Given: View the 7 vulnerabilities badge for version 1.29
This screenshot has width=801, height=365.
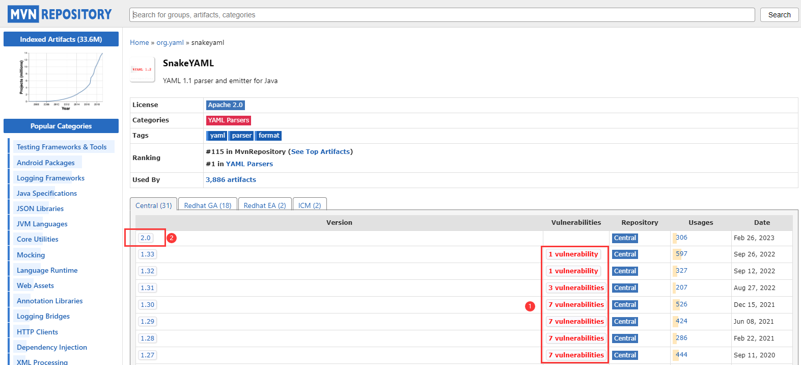Looking at the screenshot, I should pyautogui.click(x=576, y=322).
